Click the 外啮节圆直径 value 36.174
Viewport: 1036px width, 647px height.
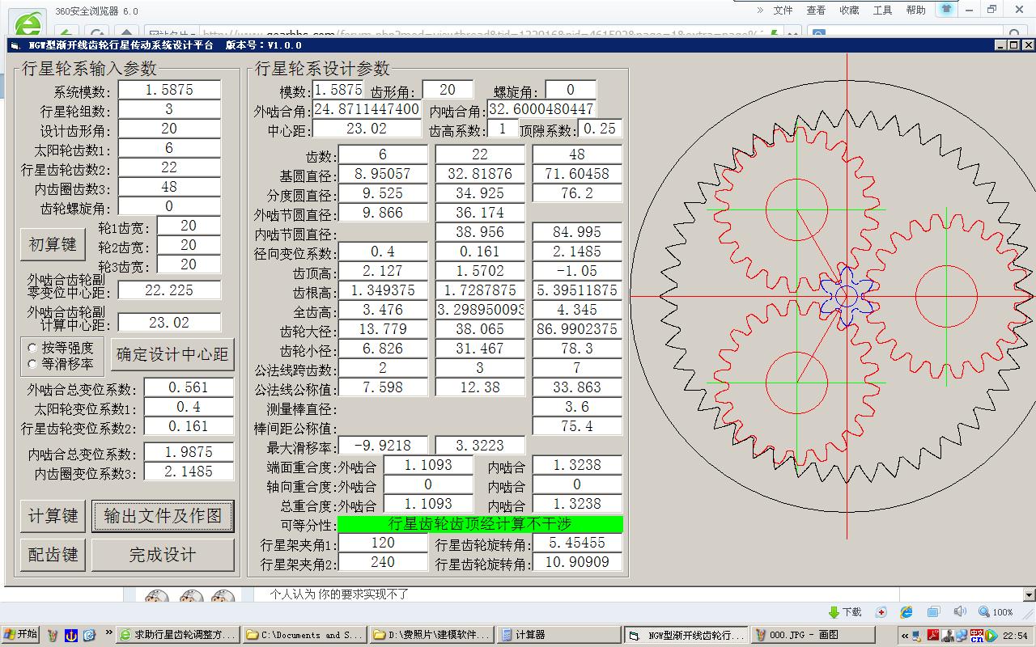[480, 213]
